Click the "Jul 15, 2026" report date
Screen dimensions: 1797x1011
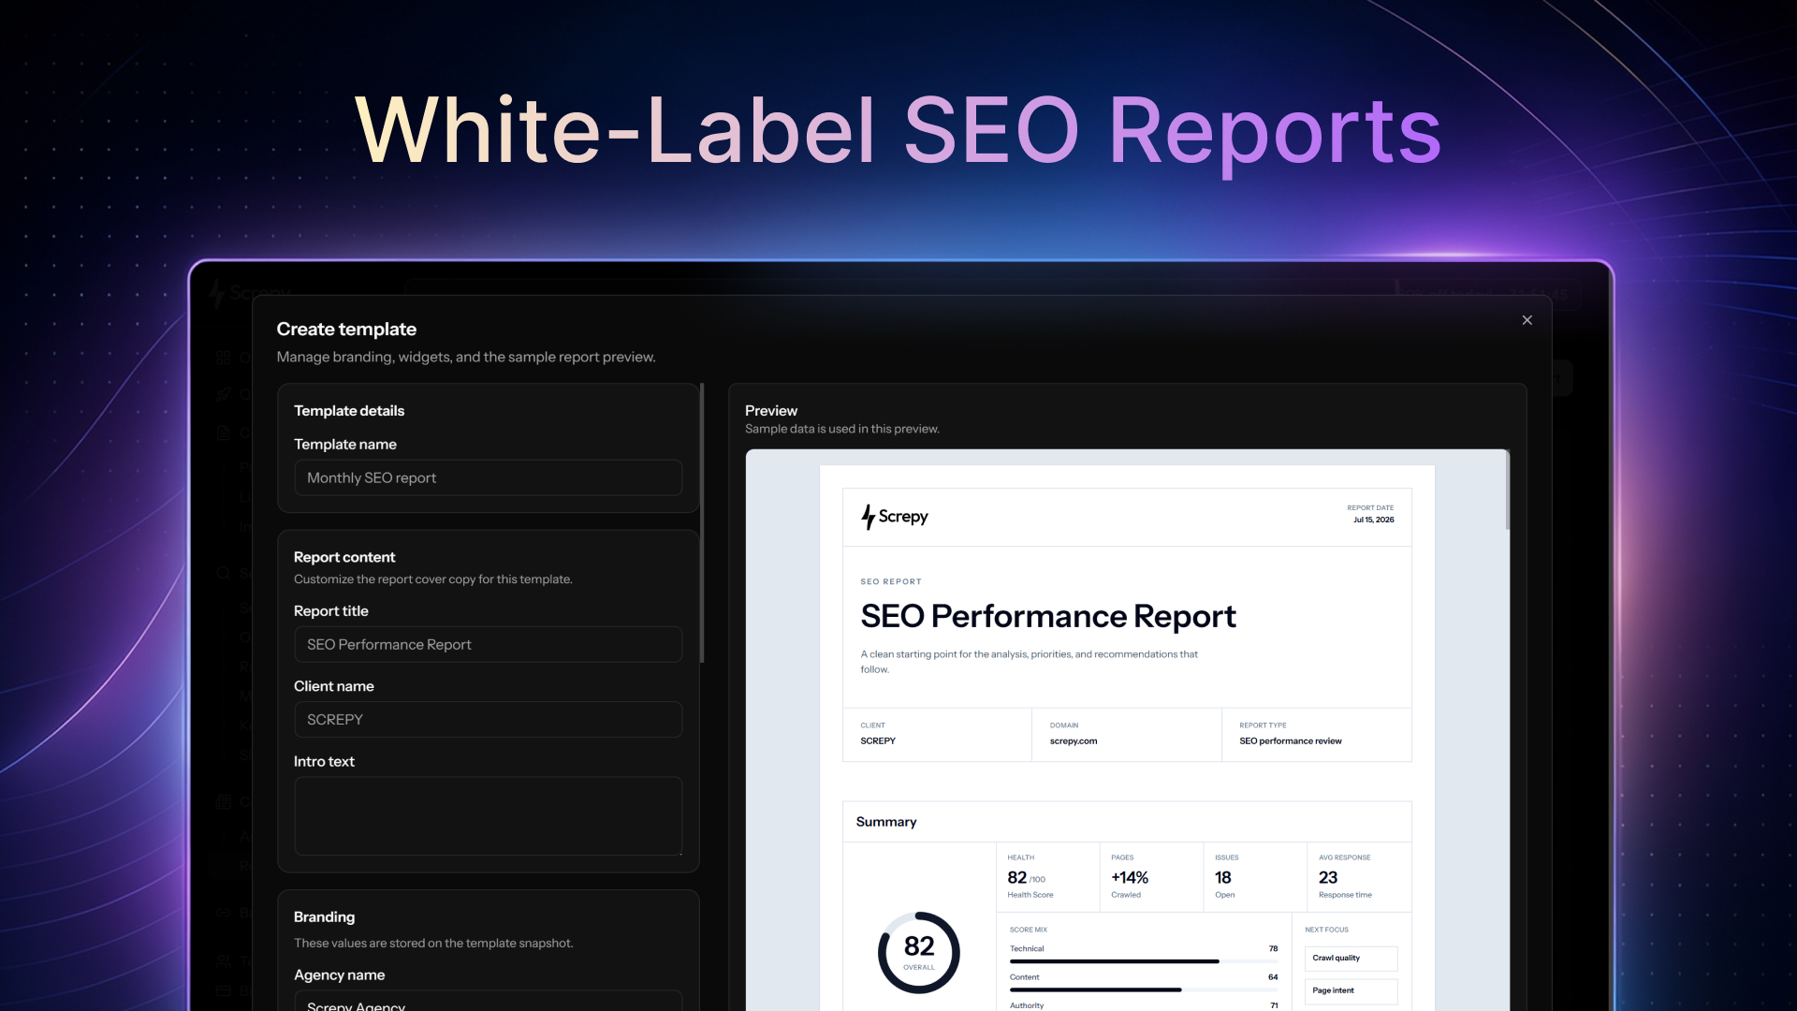(x=1373, y=520)
